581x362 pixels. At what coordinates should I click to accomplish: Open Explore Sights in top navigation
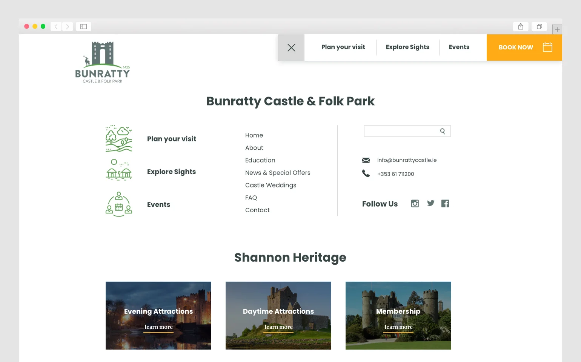tap(407, 47)
